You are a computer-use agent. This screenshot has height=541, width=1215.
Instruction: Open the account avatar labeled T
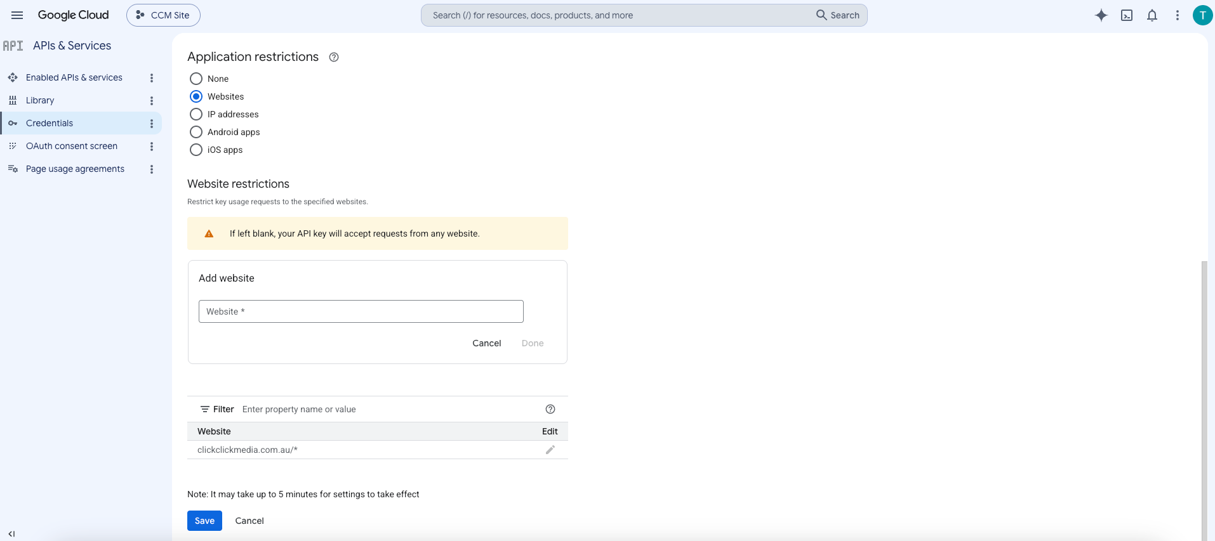pos(1202,15)
